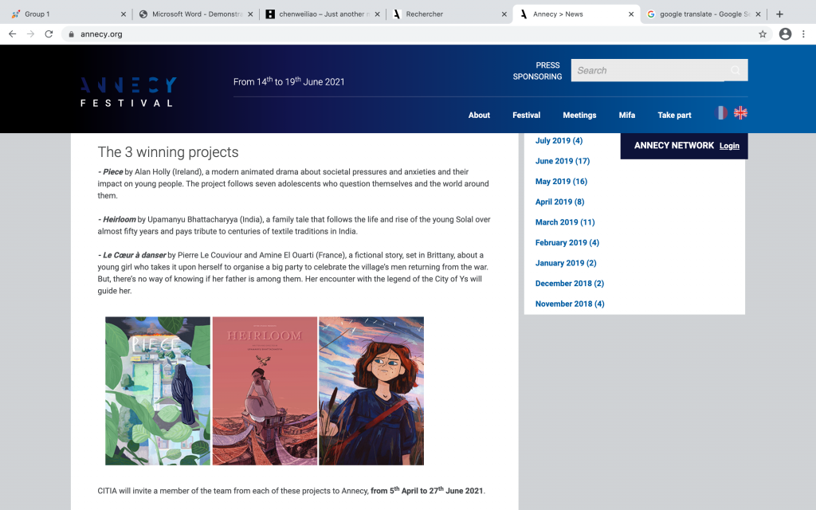Switch site language to English via the UK flag
This screenshot has height=510, width=816.
(740, 112)
